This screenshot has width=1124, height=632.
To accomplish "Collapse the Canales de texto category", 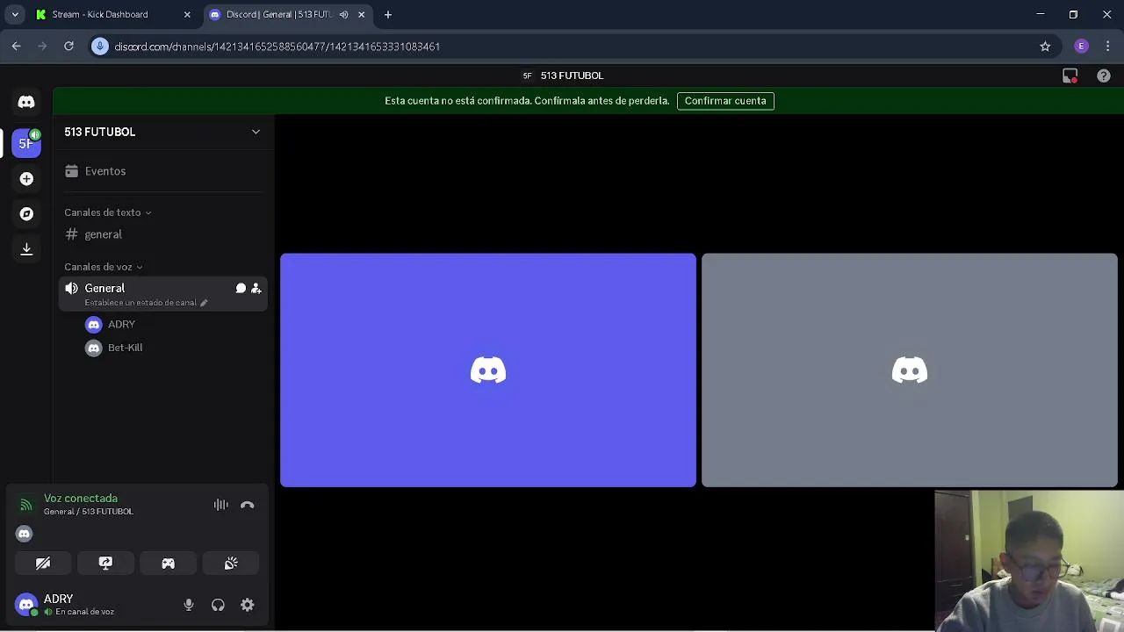I will coord(108,212).
